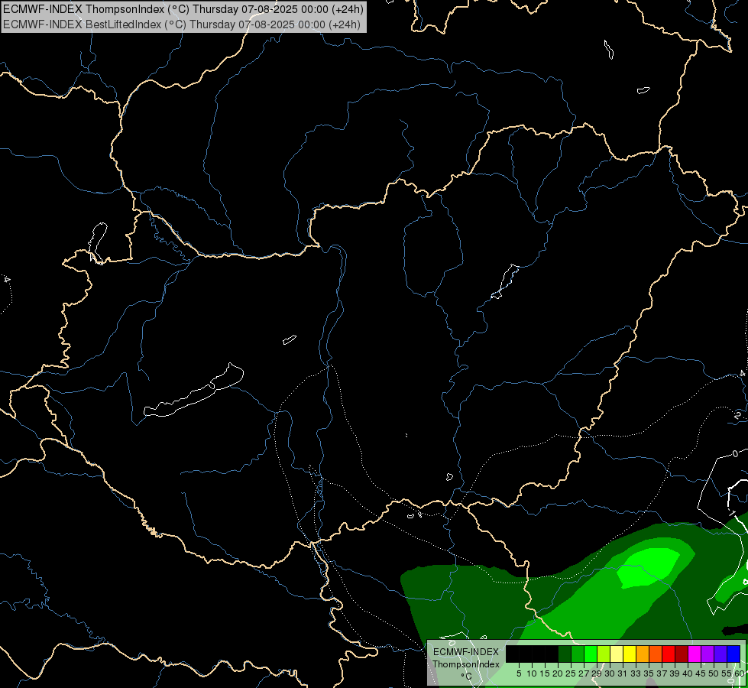Click the legend's ThompsonIndex label
This screenshot has height=688, width=748.
(466, 664)
